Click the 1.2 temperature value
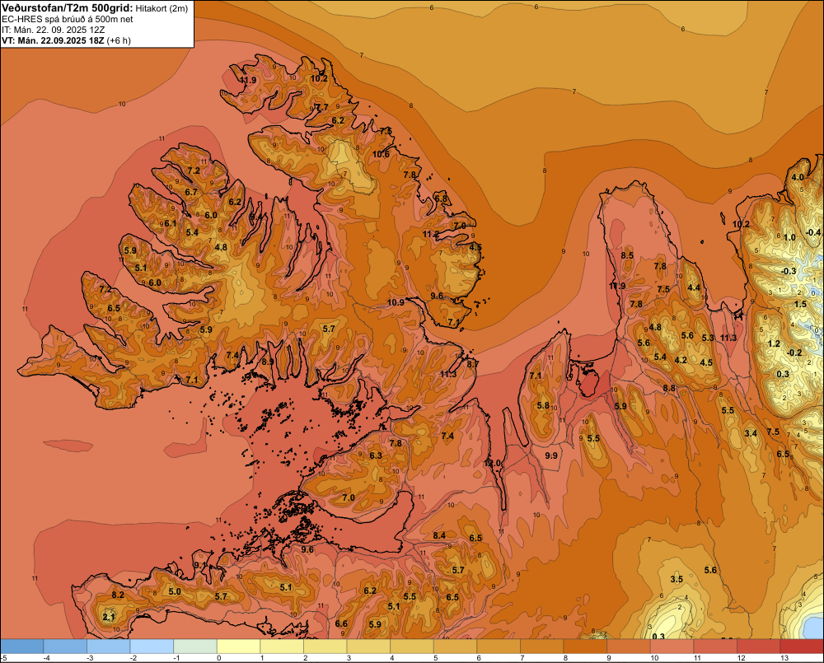The width and height of the screenshot is (824, 663). pos(774,343)
